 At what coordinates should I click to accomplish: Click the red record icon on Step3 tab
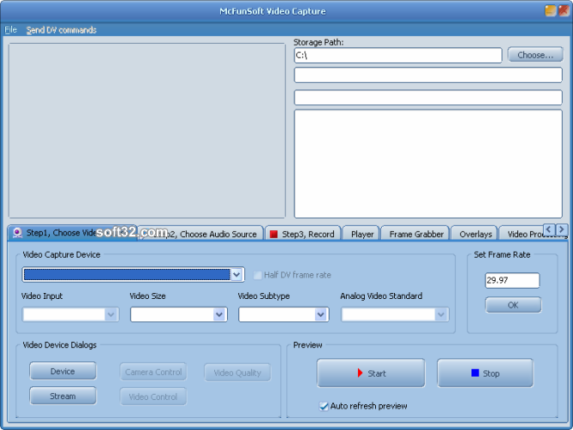tap(274, 234)
